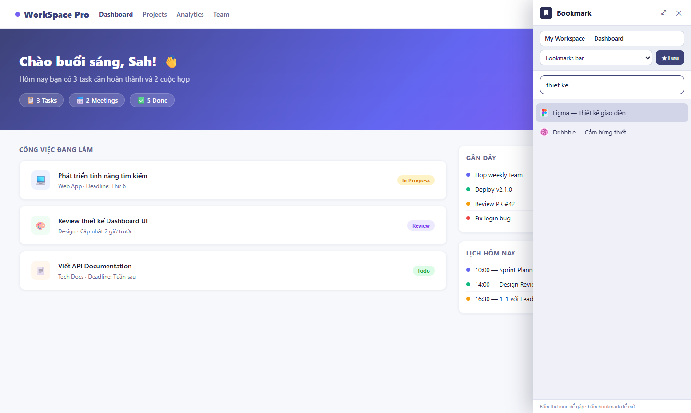Click the In Progress status badge

click(416, 181)
